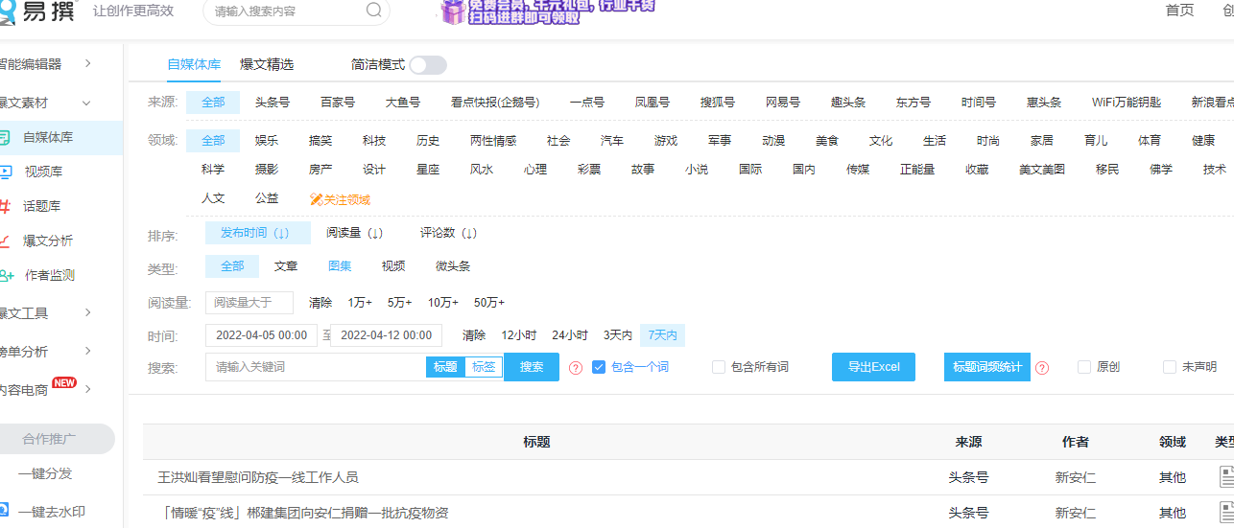This screenshot has height=528, width=1234.
Task: Clear the reading volume filter
Action: (320, 303)
